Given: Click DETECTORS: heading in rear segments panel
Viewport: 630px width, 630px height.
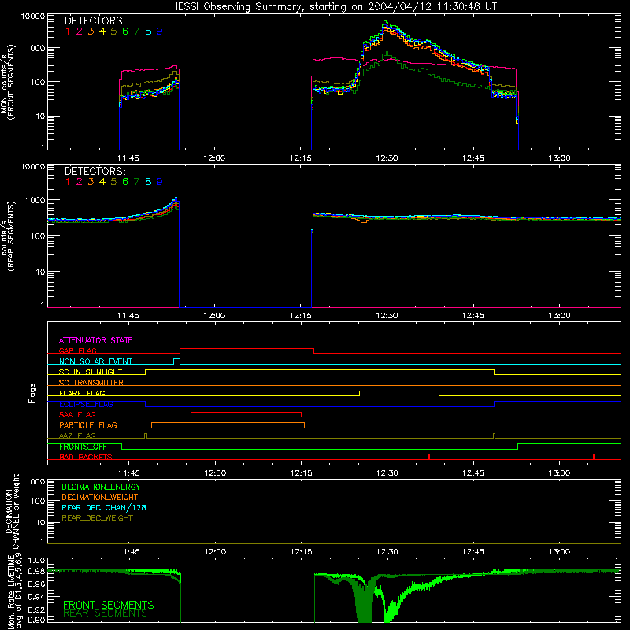Looking at the screenshot, I should 95,171.
